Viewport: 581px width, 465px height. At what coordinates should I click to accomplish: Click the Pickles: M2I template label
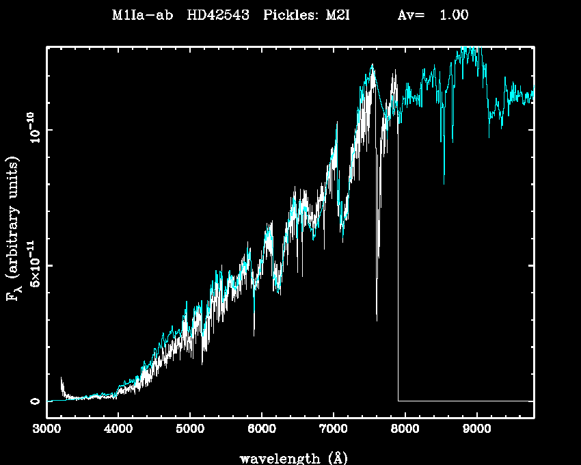click(x=306, y=16)
